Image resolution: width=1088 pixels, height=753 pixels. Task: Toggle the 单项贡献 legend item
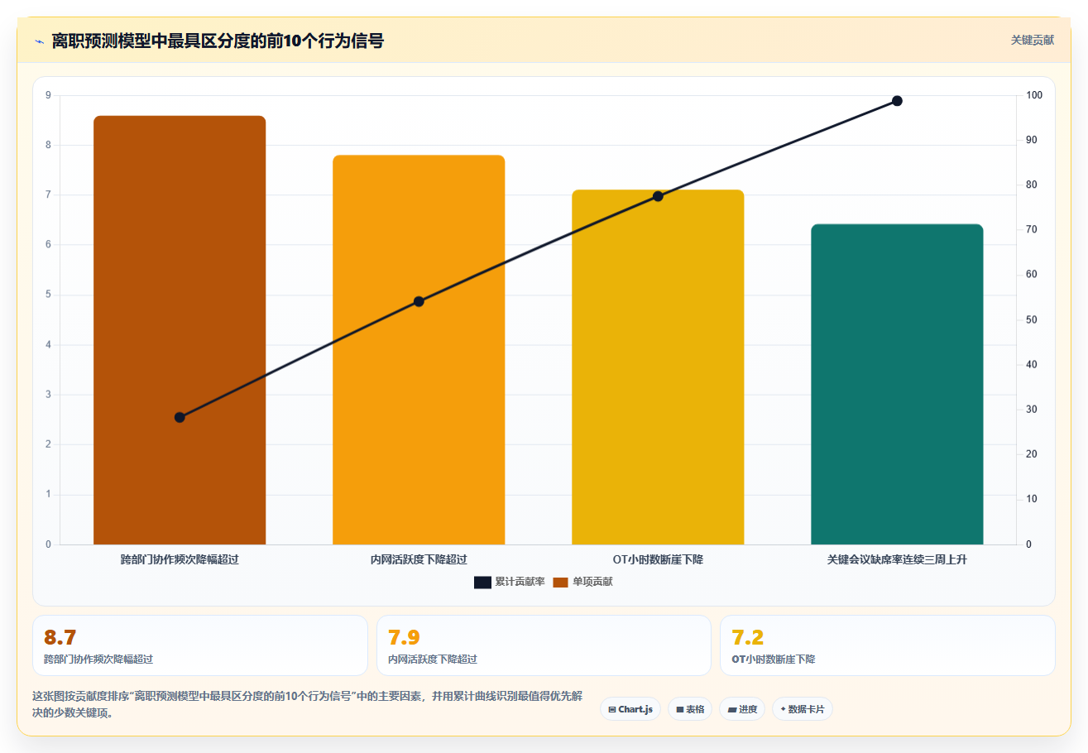[x=583, y=582]
